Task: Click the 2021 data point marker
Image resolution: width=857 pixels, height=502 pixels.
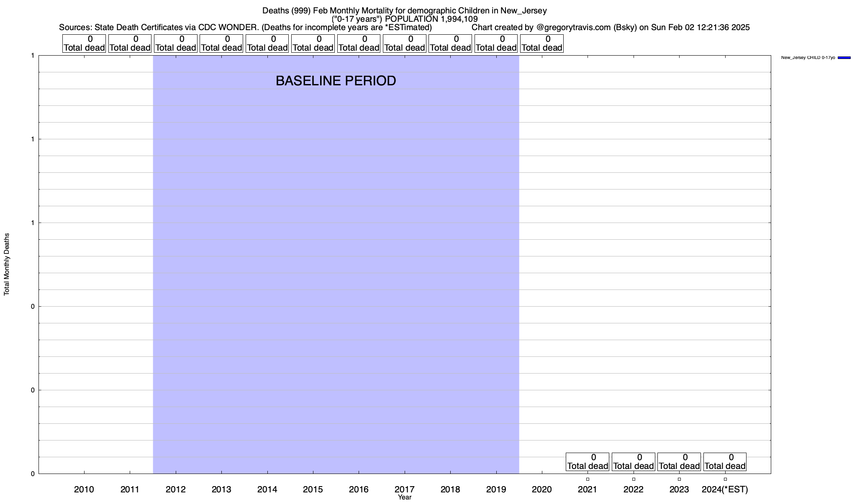Action: 588,479
